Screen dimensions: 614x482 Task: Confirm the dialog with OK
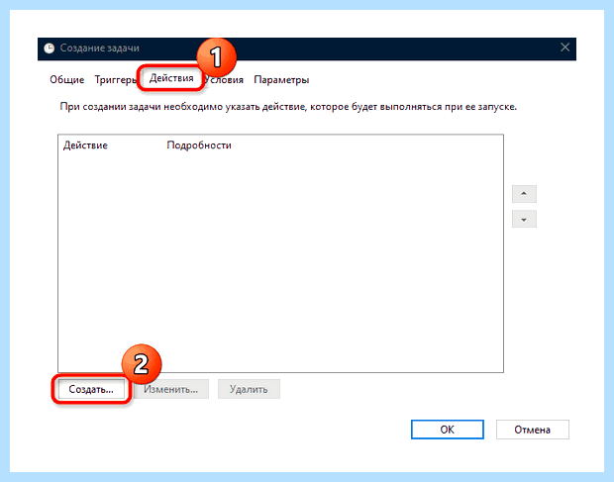coord(448,430)
